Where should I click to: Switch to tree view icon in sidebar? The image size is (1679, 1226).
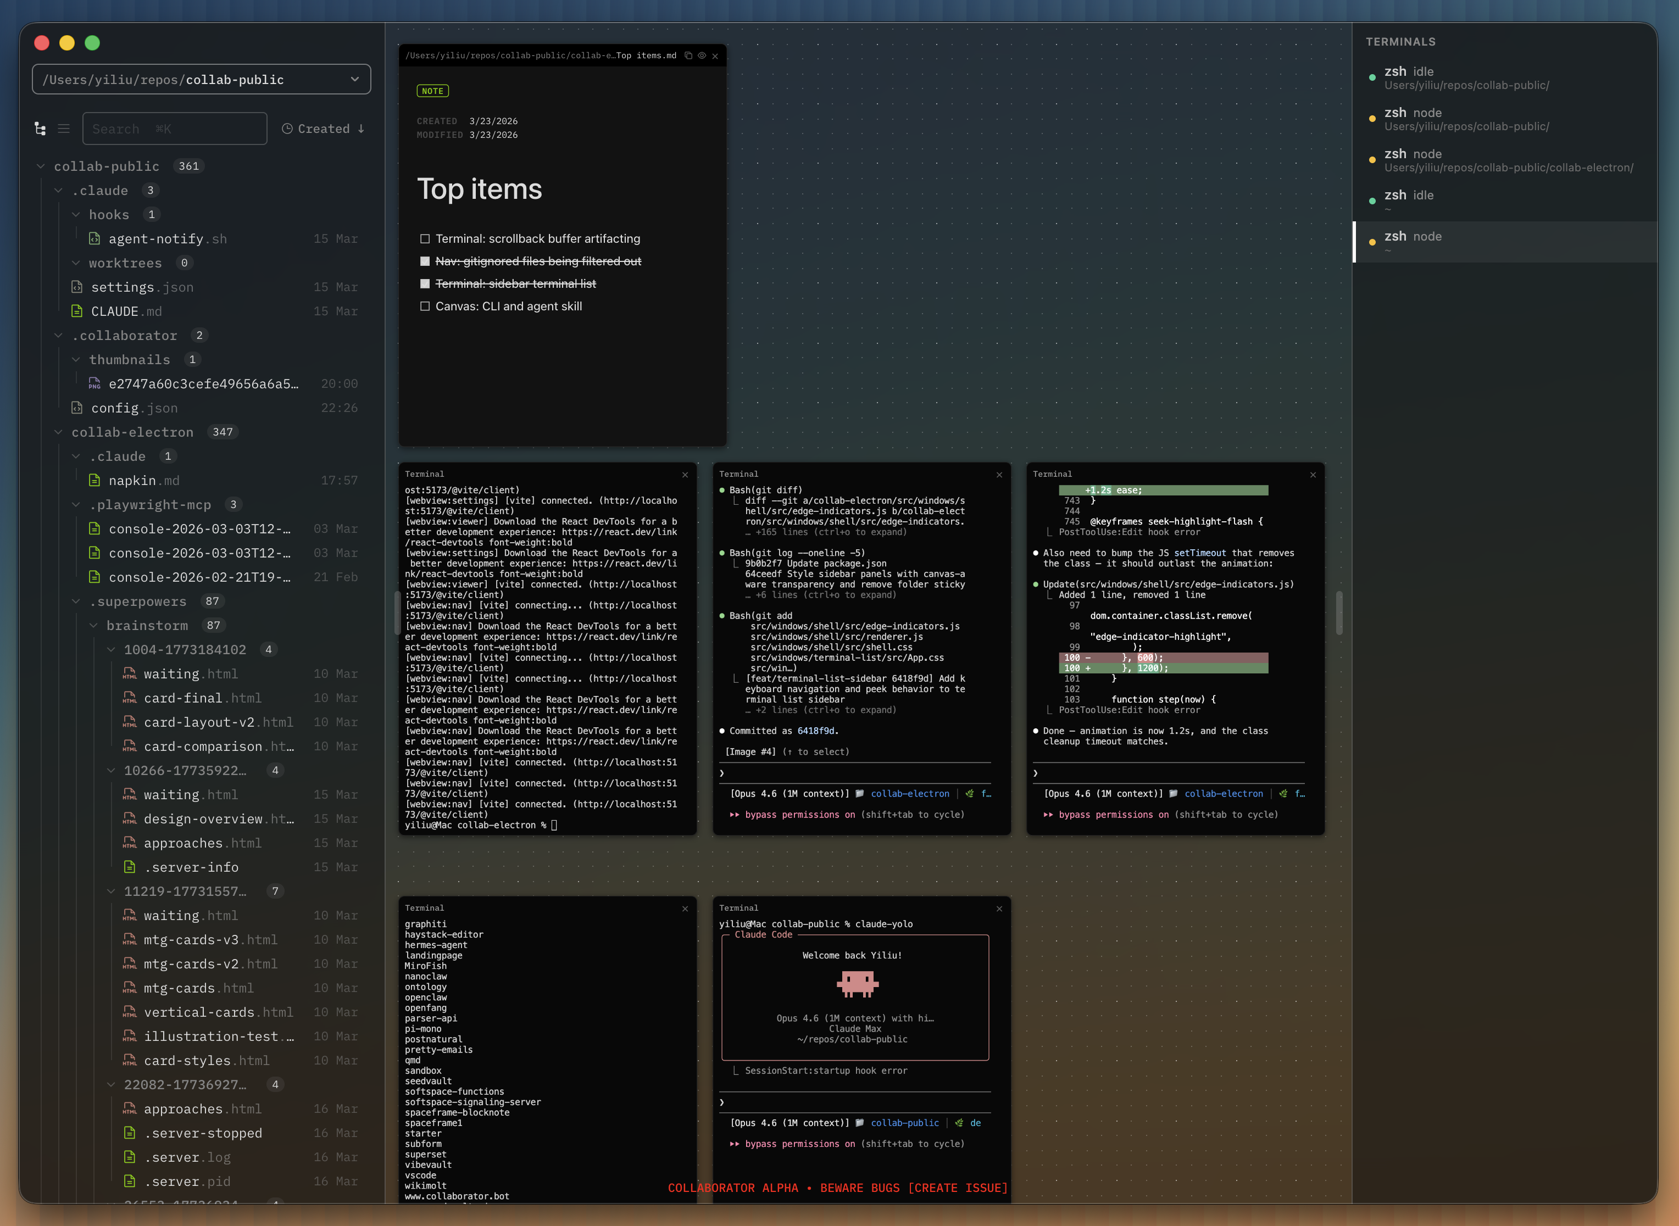point(40,129)
